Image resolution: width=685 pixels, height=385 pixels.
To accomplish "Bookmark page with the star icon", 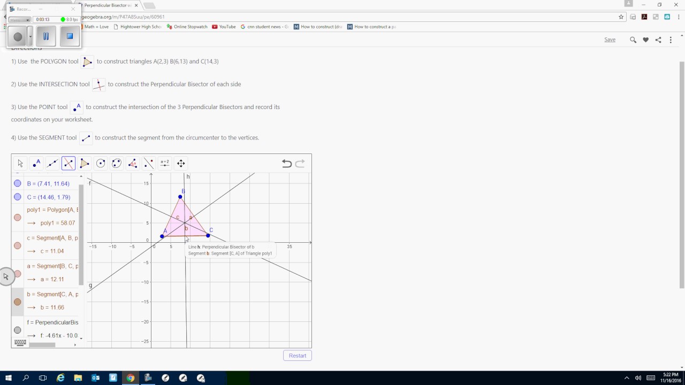I will tap(621, 17).
